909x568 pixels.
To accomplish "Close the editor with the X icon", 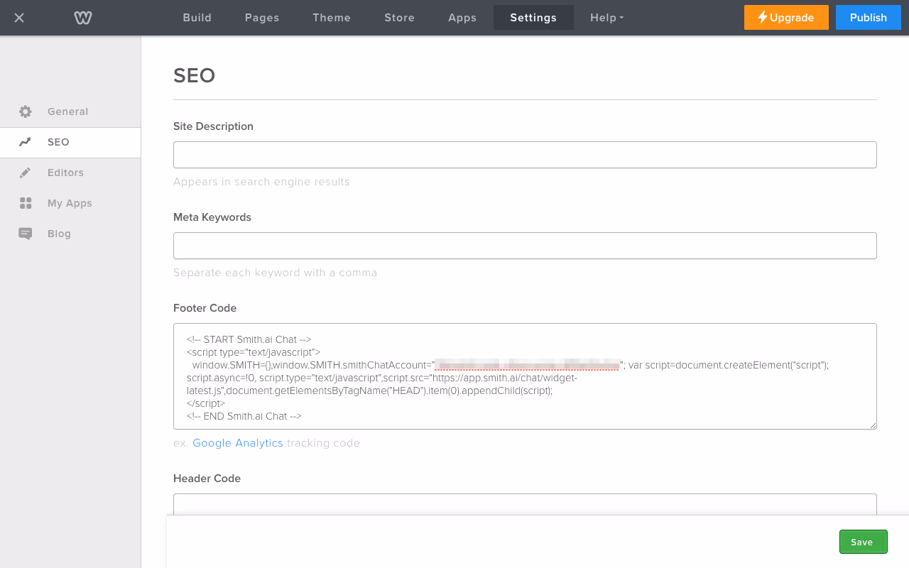I will click(x=19, y=18).
